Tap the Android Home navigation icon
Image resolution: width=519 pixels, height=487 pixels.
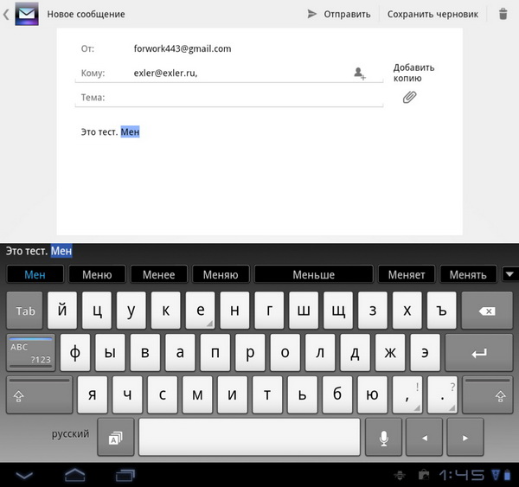tap(75, 474)
